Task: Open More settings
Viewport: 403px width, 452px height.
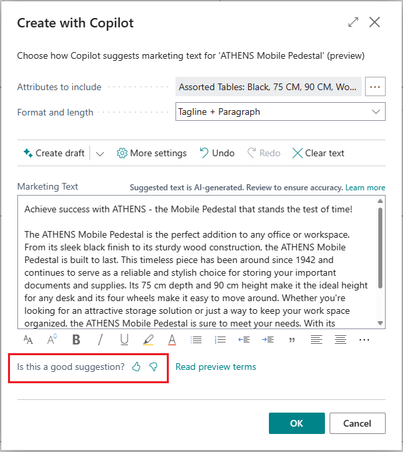Action: 151,153
